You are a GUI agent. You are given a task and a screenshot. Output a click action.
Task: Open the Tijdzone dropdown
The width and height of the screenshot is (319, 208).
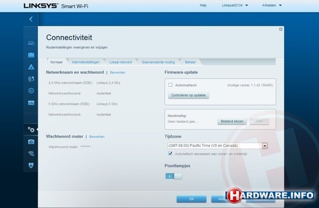pyautogui.click(x=217, y=146)
